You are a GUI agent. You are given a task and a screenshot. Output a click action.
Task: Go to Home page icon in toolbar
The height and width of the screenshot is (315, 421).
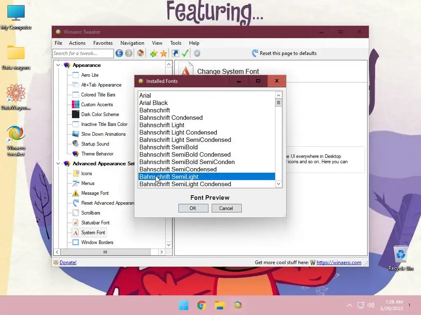point(141,53)
